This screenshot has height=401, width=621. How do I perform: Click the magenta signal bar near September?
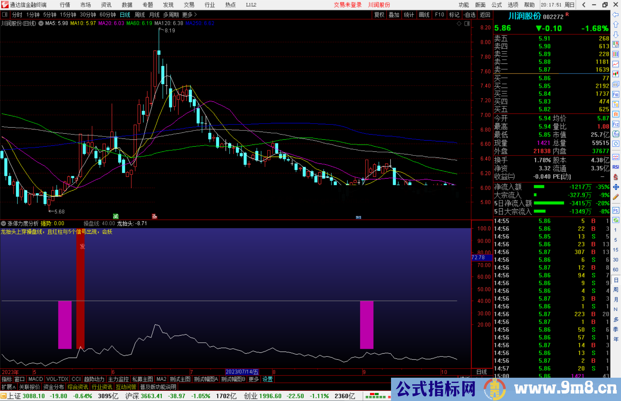tap(367, 325)
